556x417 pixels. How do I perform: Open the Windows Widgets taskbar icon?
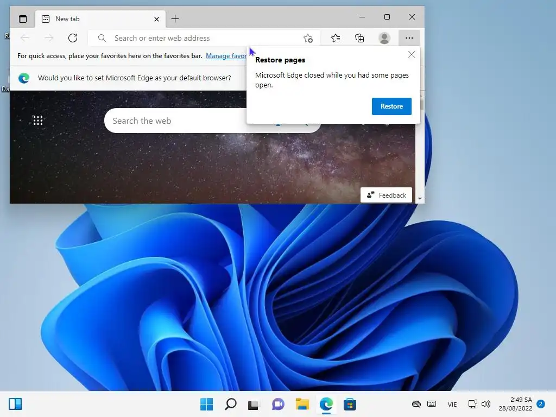[15, 404]
